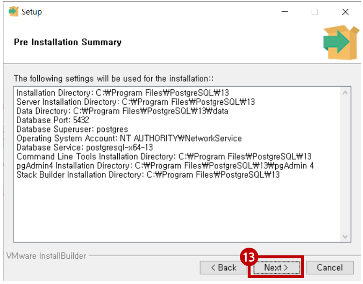
Task: Click the installer box arrow logo
Action: pos(341,42)
